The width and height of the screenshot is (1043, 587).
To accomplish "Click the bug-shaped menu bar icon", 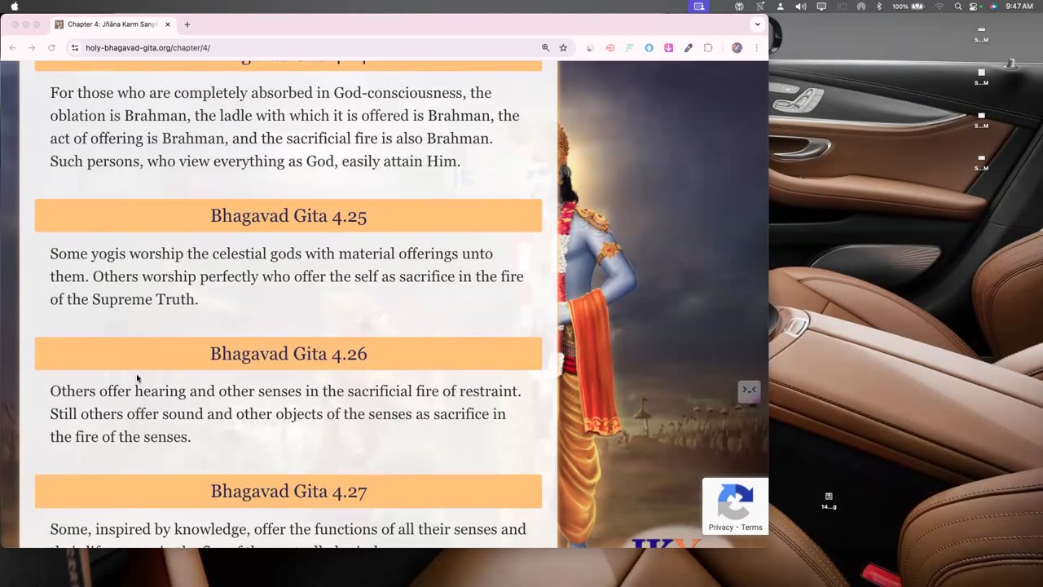I will (739, 7).
